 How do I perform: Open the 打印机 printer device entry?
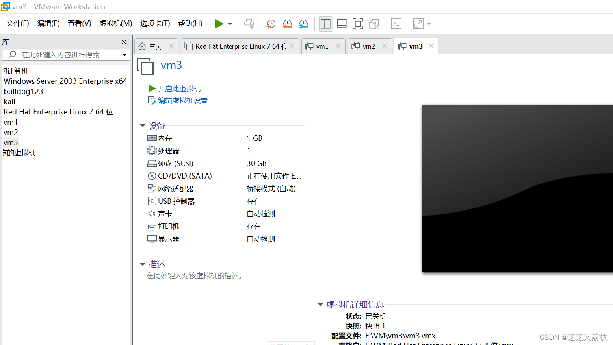[163, 226]
